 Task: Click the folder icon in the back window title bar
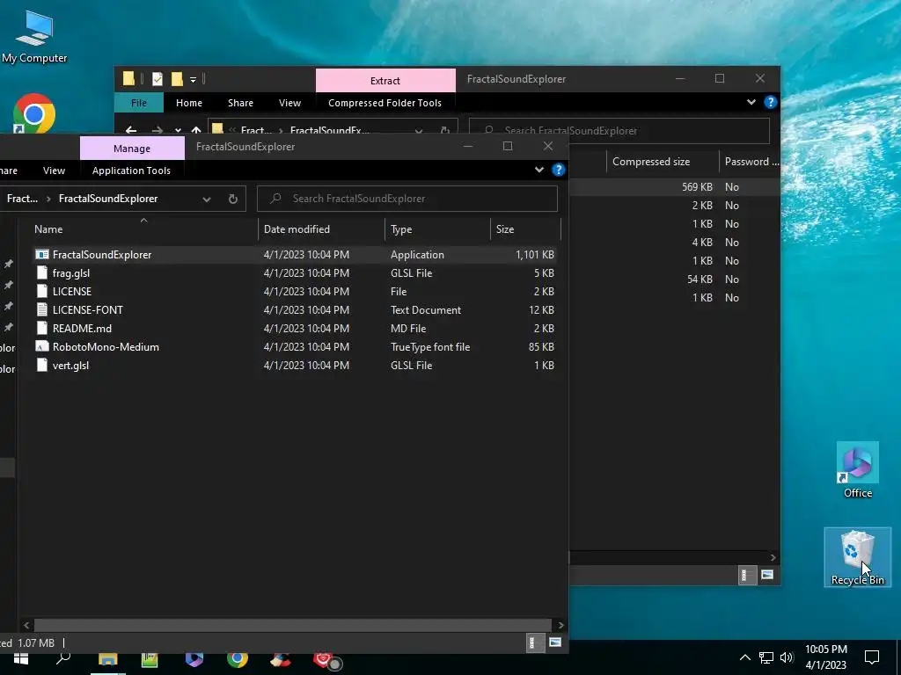[128, 78]
